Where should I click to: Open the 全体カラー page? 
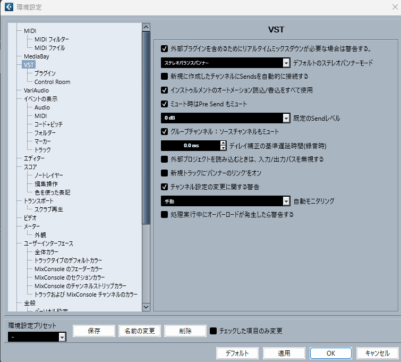coord(46,252)
